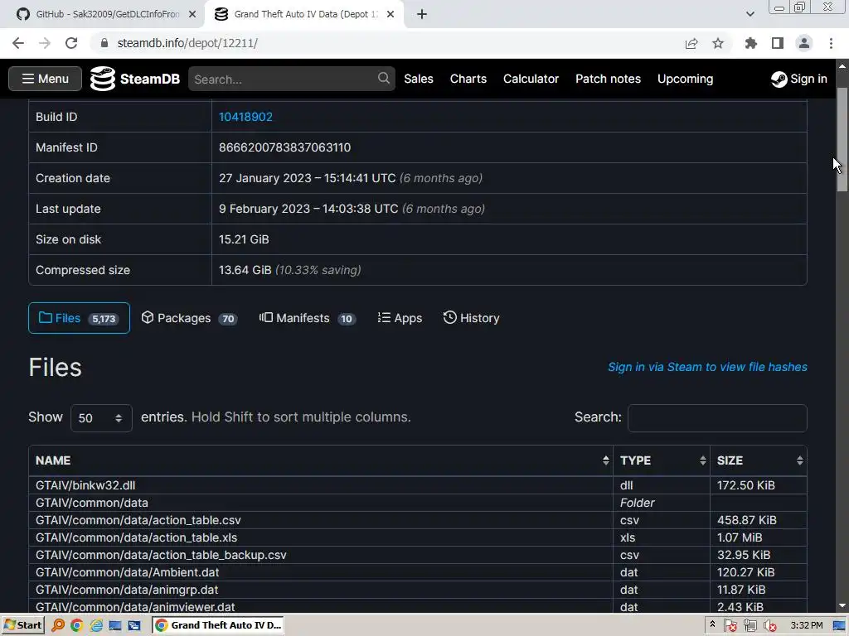
Task: Expand the tab search chevron
Action: [750, 14]
